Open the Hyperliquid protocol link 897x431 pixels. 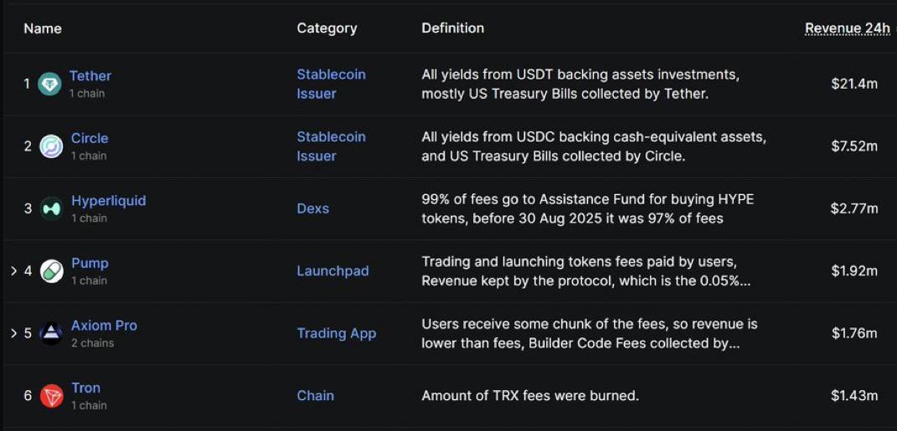point(109,201)
